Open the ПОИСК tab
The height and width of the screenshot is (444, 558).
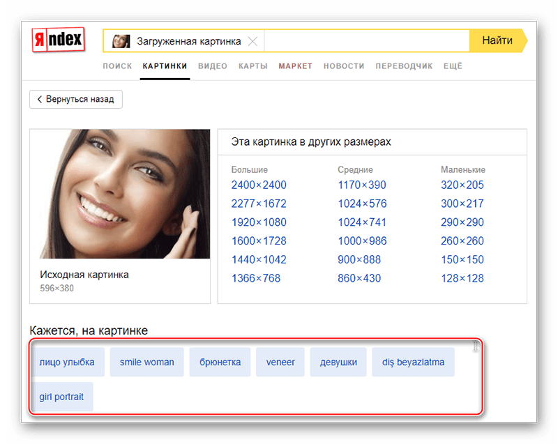click(117, 66)
